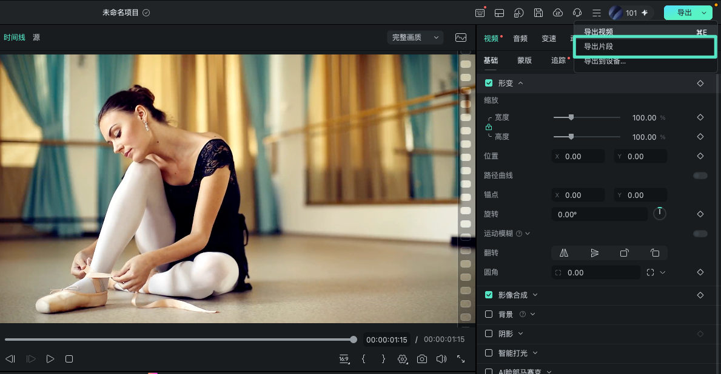Open the video scopes icon beside 完整画质
The width and height of the screenshot is (721, 374).
click(461, 38)
